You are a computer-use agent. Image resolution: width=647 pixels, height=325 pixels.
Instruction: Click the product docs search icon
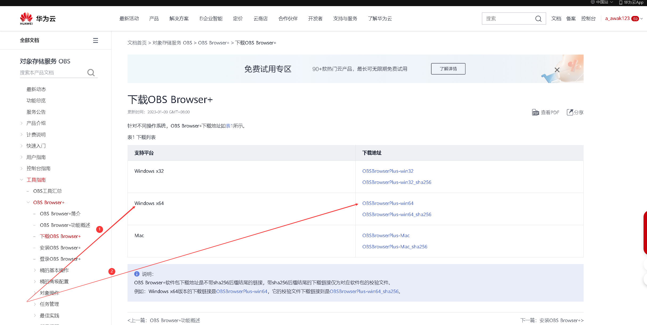click(x=91, y=73)
